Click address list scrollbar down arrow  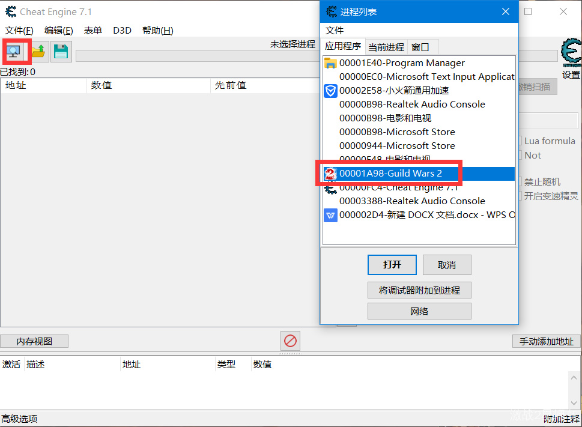click(x=574, y=403)
